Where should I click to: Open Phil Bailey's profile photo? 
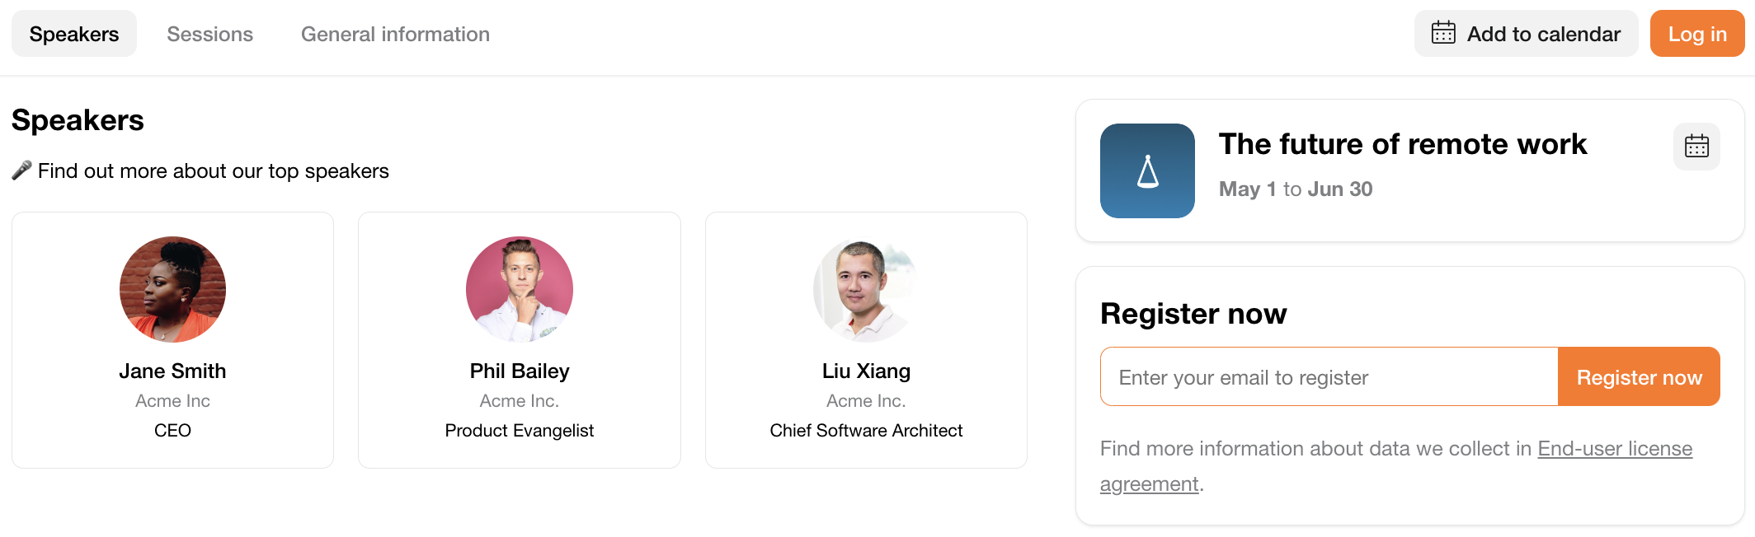click(520, 289)
